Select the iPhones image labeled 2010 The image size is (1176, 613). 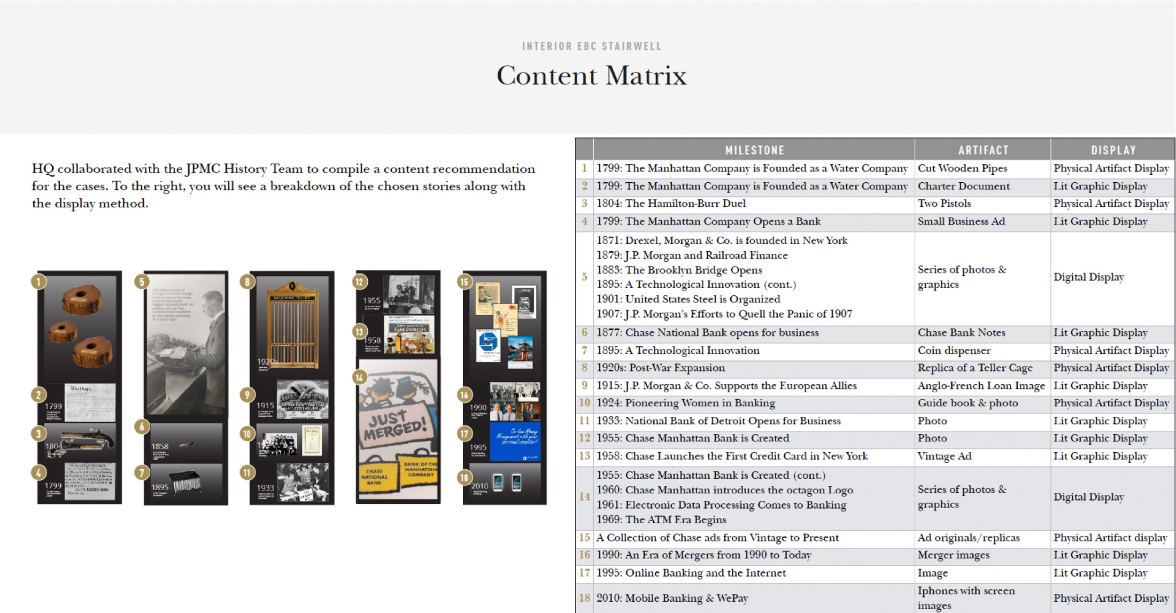(x=507, y=483)
